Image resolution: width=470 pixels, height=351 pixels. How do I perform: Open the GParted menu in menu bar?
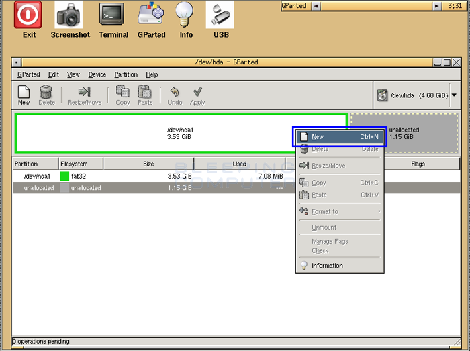(28, 74)
